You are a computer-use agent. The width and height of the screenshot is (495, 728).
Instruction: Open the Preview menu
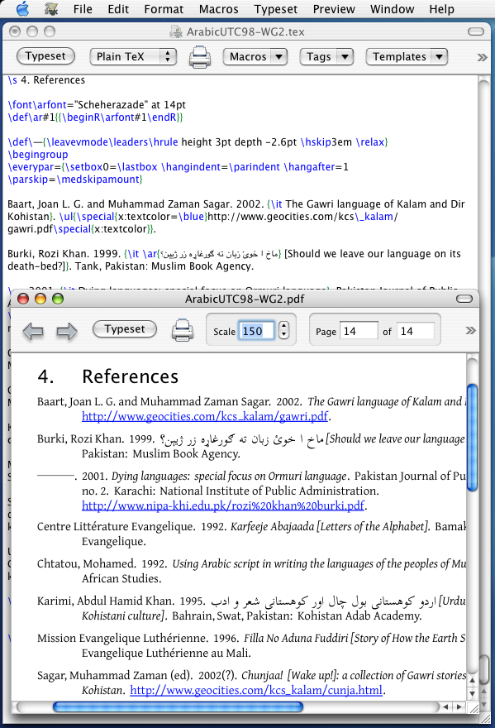[x=334, y=9]
